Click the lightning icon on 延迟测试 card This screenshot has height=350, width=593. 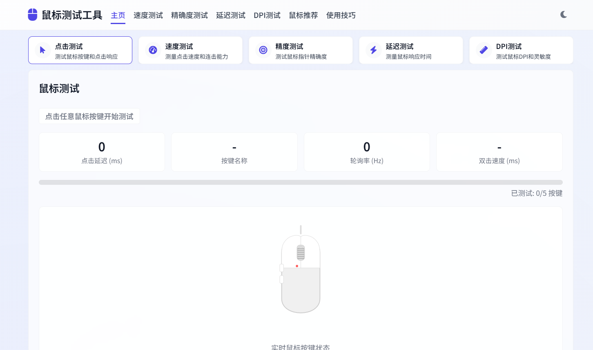[x=374, y=50]
